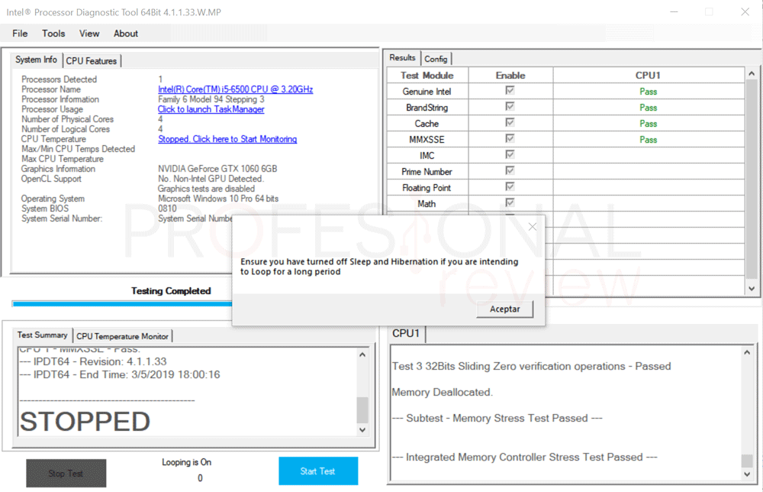
Task: Open the File menu
Action: [20, 34]
